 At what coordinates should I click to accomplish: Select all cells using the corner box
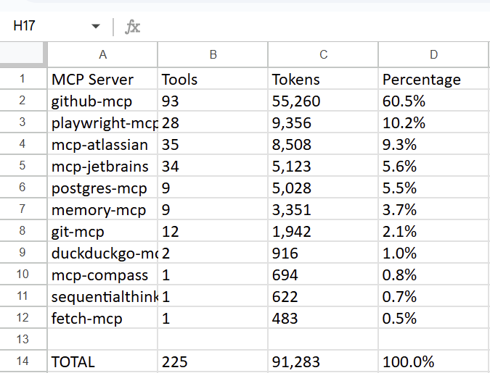point(23,54)
